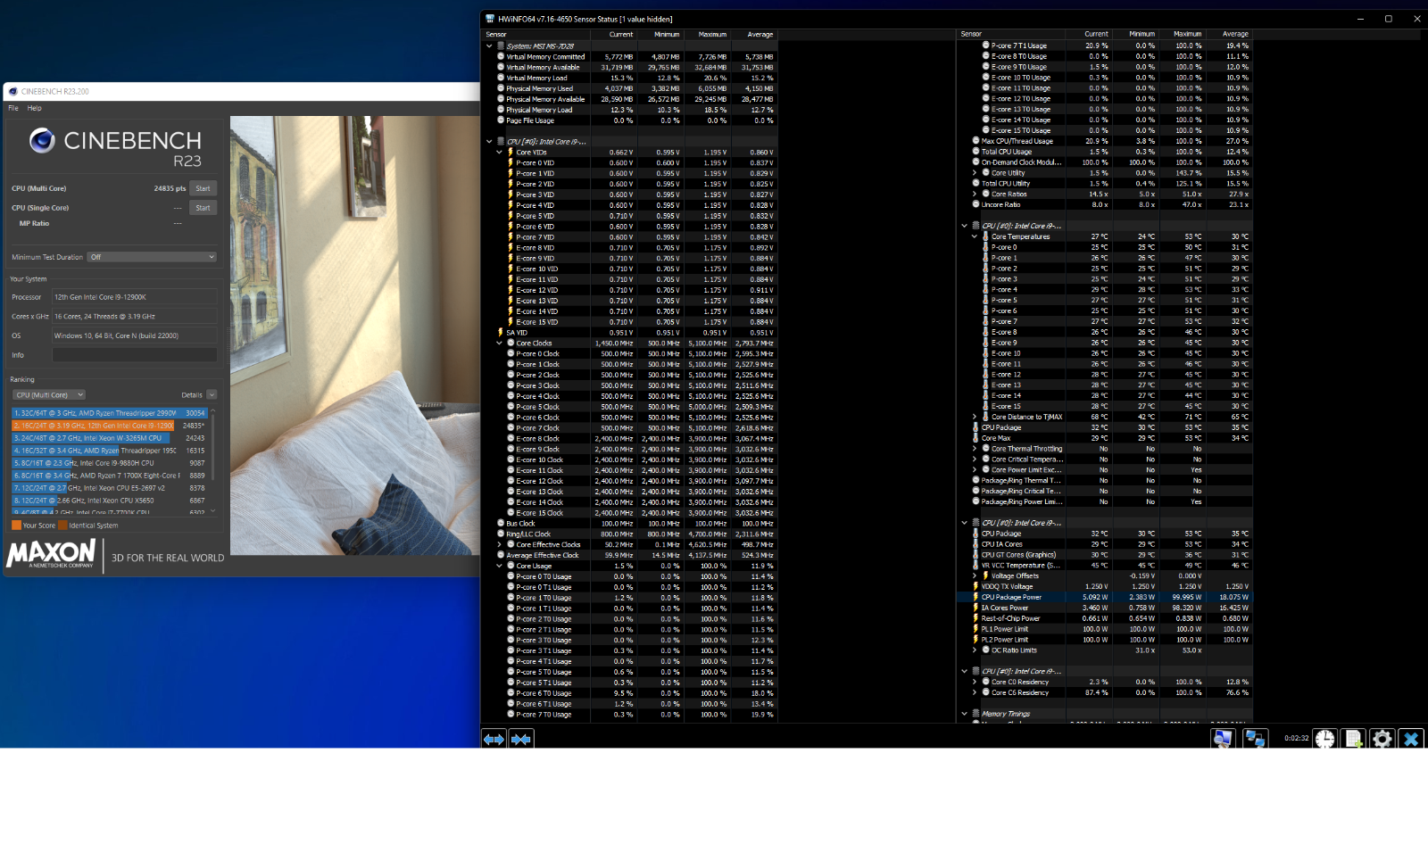Reset the min/max values with the clock icon
The height and width of the screenshot is (861, 1428).
pos(1324,739)
